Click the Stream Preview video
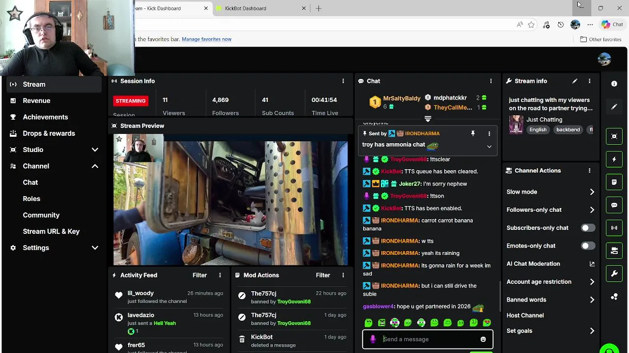The image size is (629, 353). pyautogui.click(x=230, y=200)
